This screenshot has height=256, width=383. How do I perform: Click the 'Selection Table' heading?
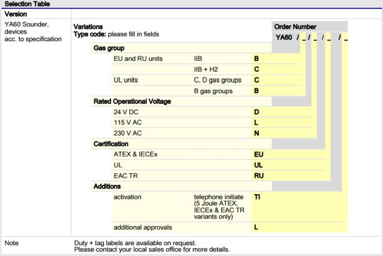[27, 4]
